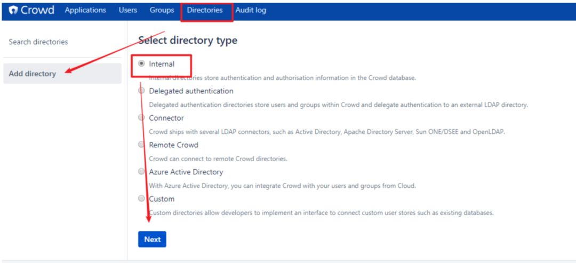The height and width of the screenshot is (263, 576).
Task: Open the Applications menu
Action: point(85,10)
